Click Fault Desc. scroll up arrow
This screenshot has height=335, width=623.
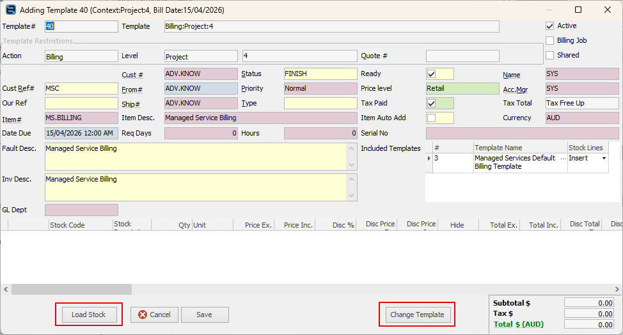click(x=352, y=148)
